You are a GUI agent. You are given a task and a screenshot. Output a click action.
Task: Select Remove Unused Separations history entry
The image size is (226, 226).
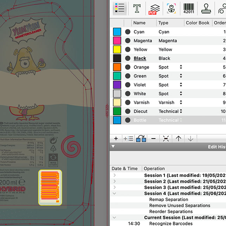click(x=180, y=205)
